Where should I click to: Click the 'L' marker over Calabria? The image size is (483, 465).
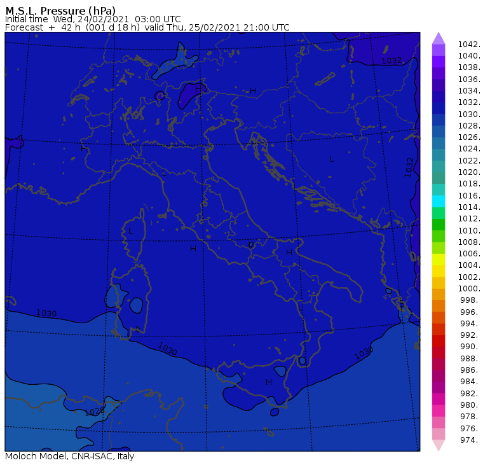(x=301, y=308)
